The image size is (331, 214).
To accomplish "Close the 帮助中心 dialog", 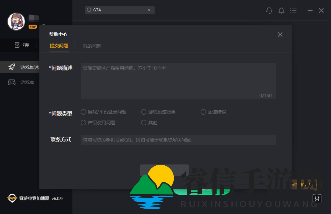I will tap(280, 34).
